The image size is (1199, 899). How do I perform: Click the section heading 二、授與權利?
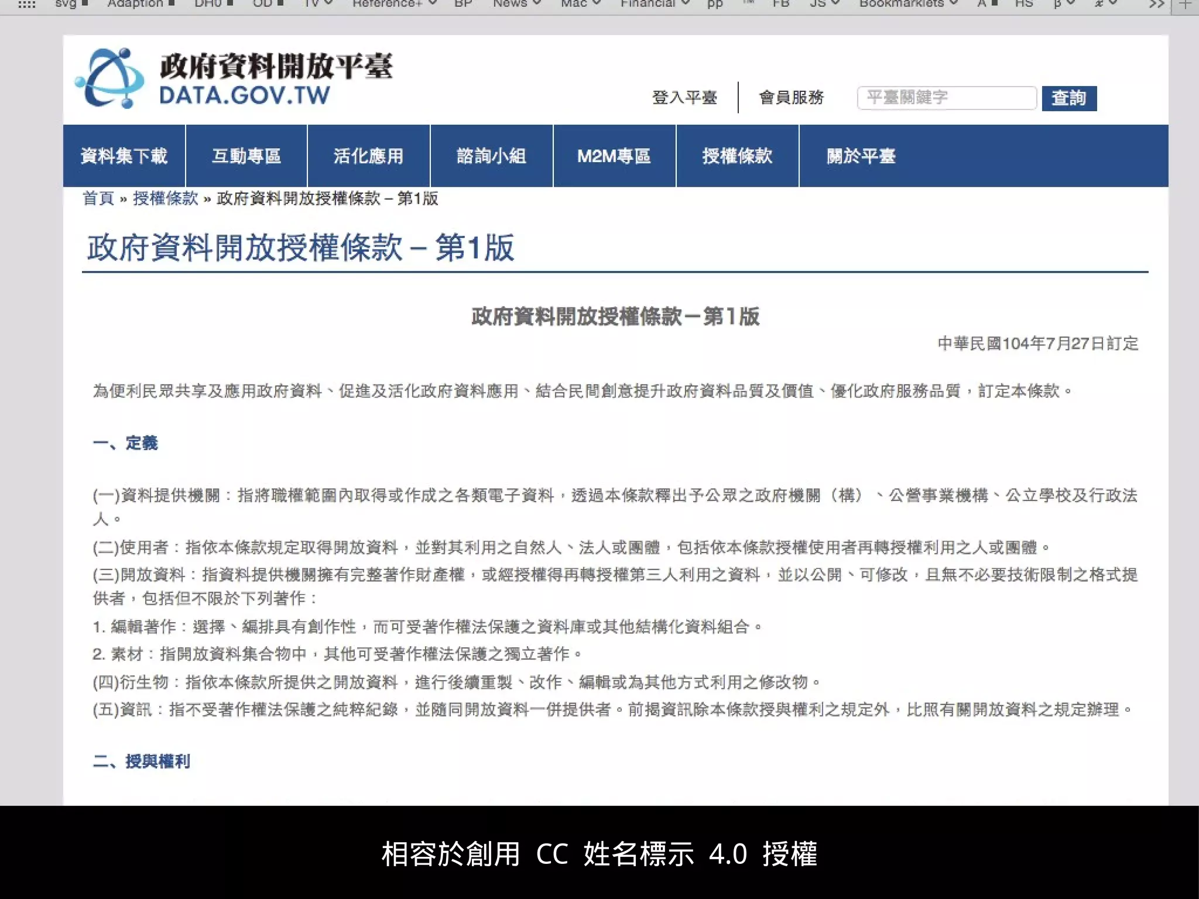point(142,761)
